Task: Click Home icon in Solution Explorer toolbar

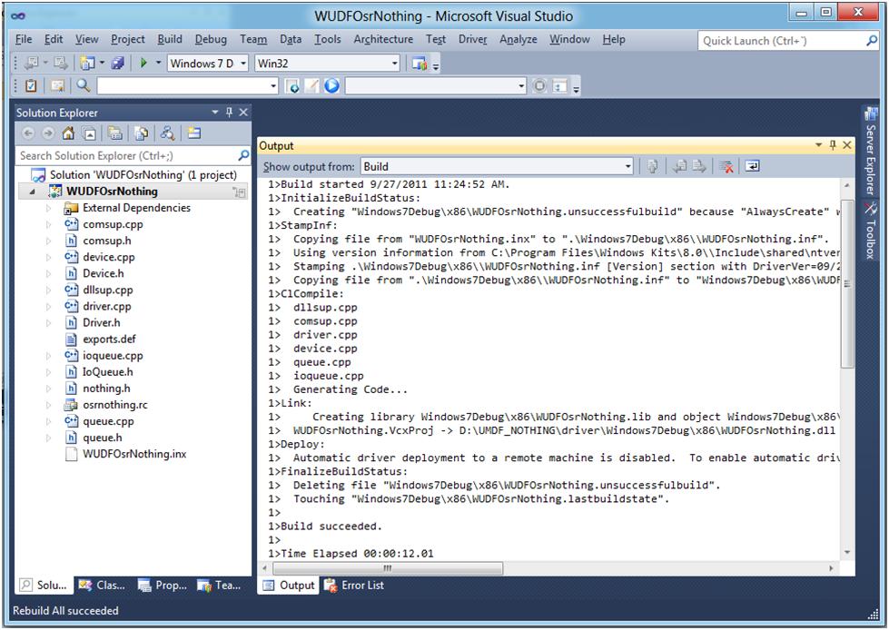Action: coord(68,133)
